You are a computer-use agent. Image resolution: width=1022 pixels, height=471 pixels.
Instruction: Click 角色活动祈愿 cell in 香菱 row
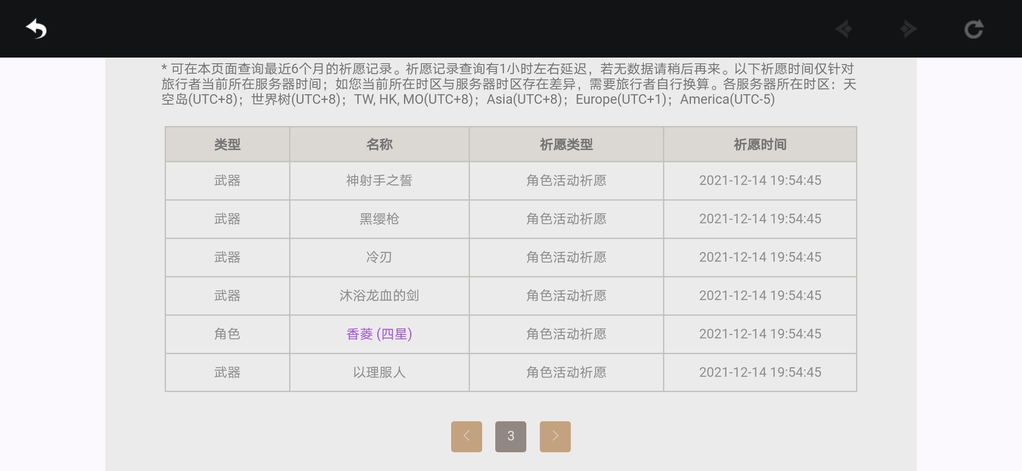coord(566,334)
